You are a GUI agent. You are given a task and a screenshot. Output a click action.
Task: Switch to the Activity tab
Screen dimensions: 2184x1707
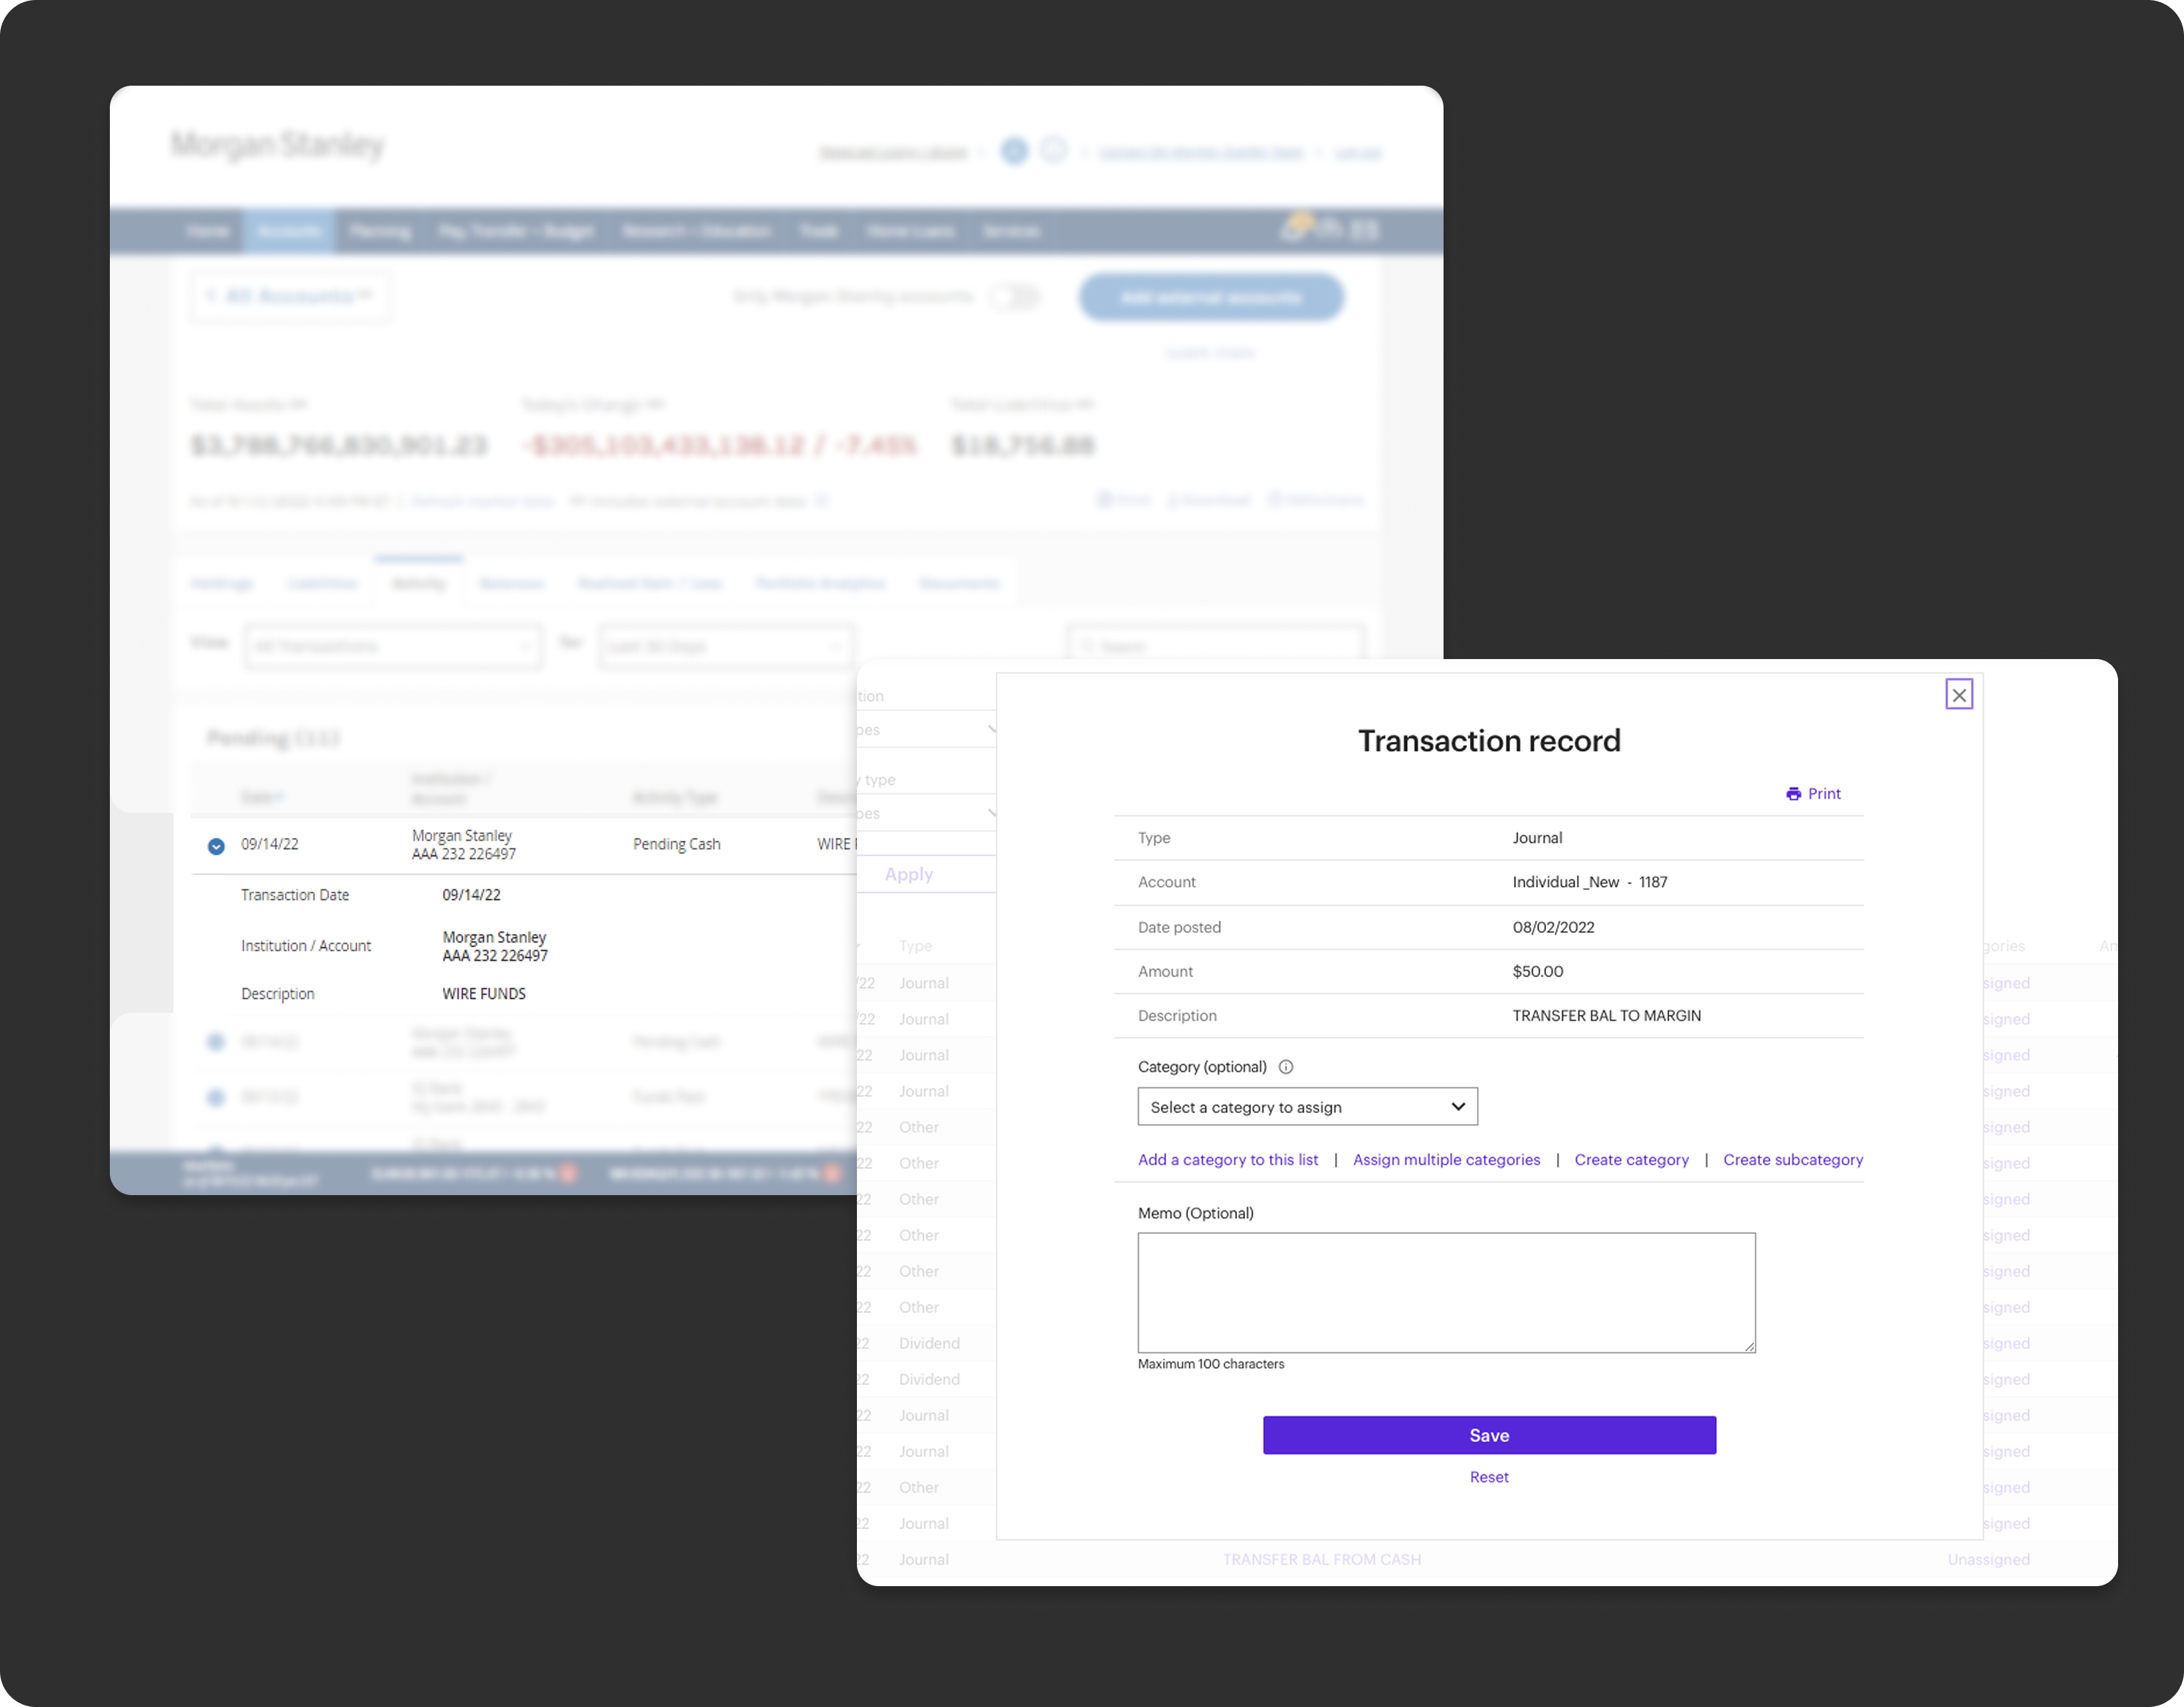point(419,584)
